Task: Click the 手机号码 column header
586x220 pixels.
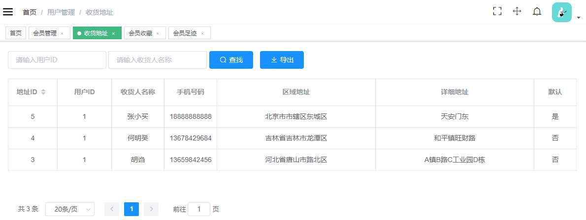Action: coord(191,92)
